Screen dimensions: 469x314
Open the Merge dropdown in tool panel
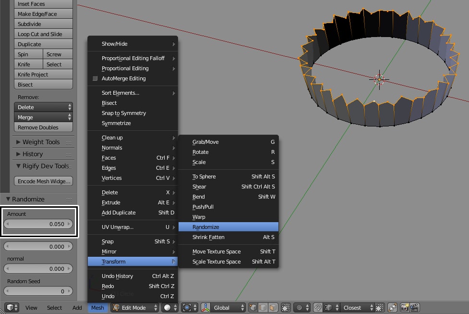43,117
